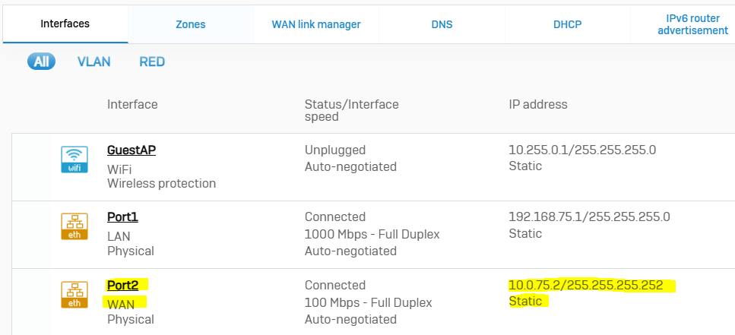Click the Port2 IP address 10.0.75.2
This screenshot has width=735, height=335.
[586, 286]
